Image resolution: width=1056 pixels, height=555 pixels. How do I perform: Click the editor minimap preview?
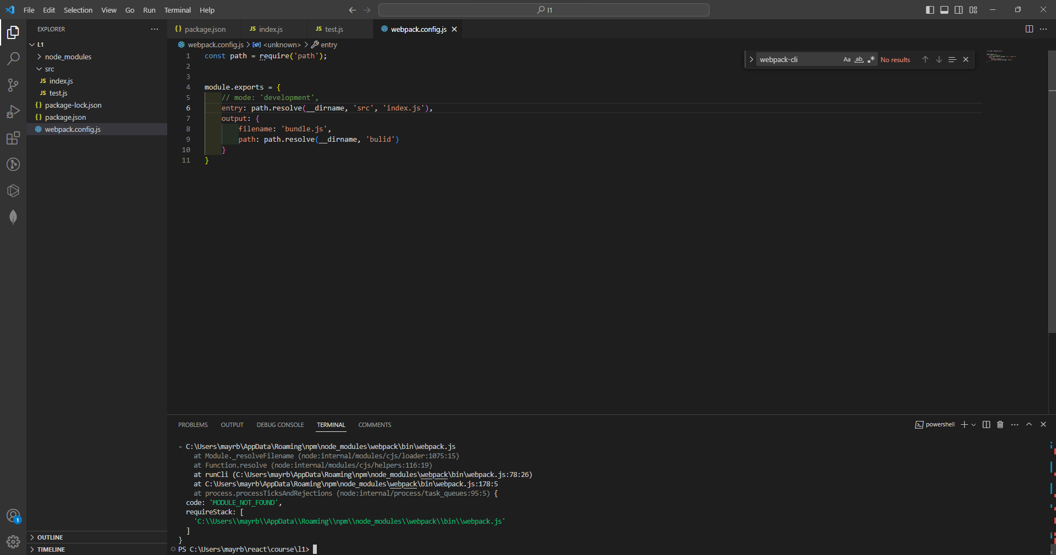point(1002,56)
